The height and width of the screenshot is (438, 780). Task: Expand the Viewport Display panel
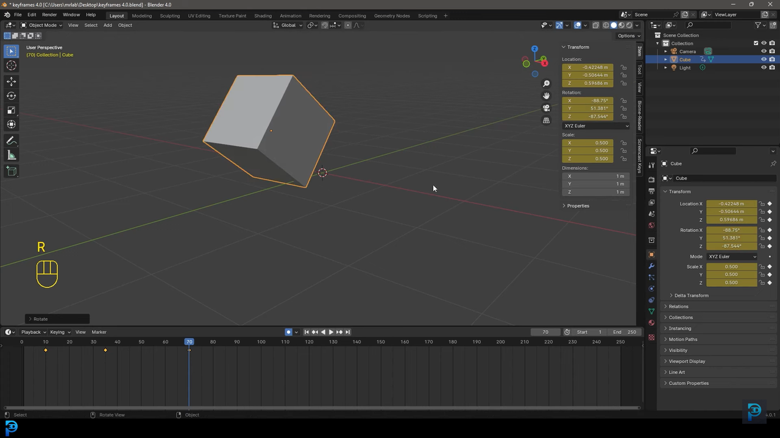pyautogui.click(x=686, y=361)
